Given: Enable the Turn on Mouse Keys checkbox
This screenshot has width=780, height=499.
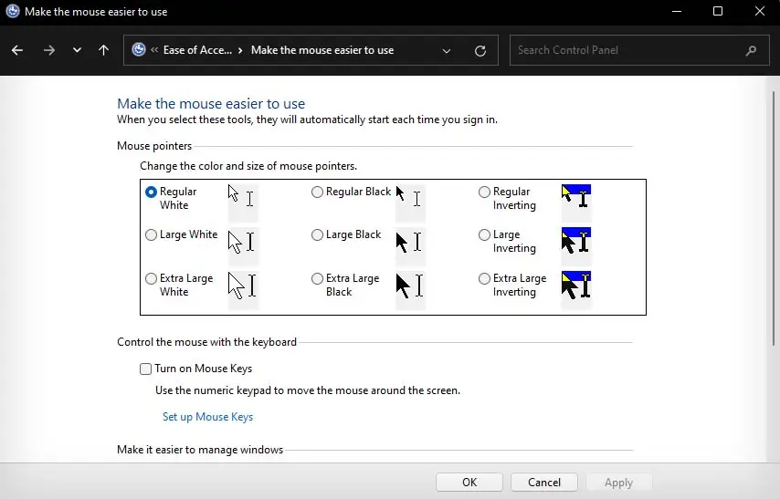Looking at the screenshot, I should point(146,369).
